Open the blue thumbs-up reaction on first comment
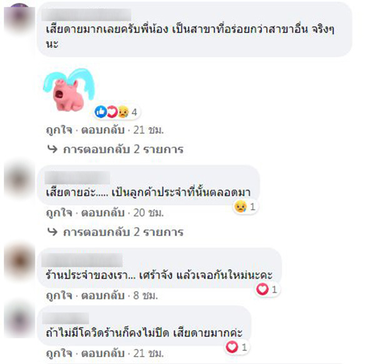The height and width of the screenshot is (364, 375). coord(101,112)
